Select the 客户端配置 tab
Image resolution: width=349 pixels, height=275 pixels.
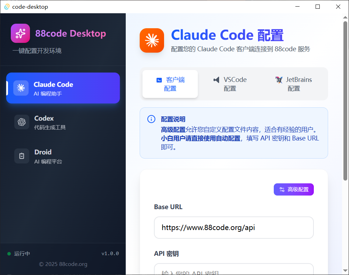click(170, 84)
